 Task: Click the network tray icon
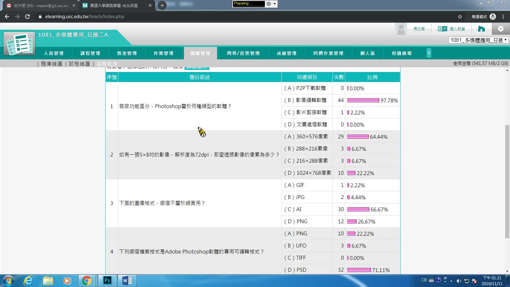click(x=467, y=281)
